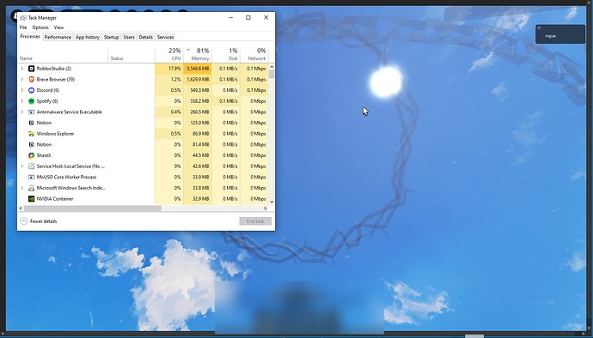Click the scroll up arrow in process list
This screenshot has height=338, width=593.
click(x=272, y=67)
